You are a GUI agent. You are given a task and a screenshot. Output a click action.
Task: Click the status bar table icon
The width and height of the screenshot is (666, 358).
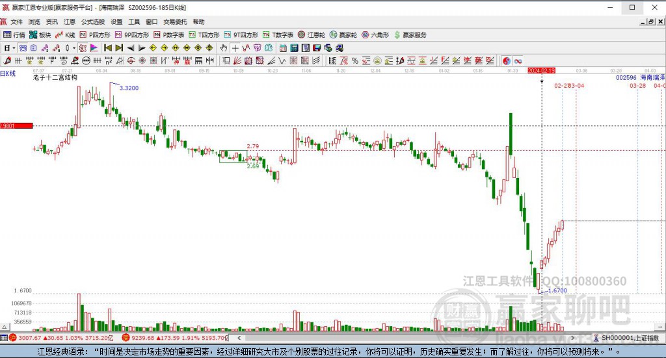click(4, 338)
